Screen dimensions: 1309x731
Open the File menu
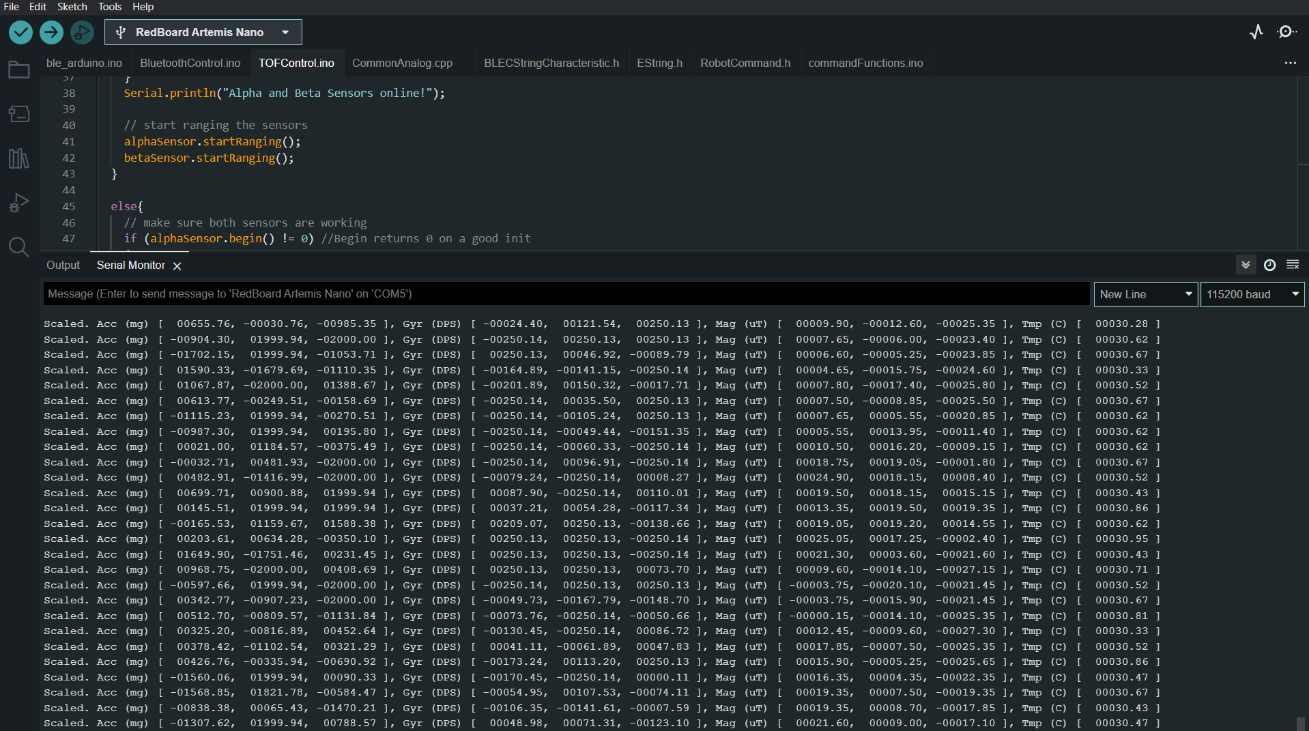(x=12, y=7)
